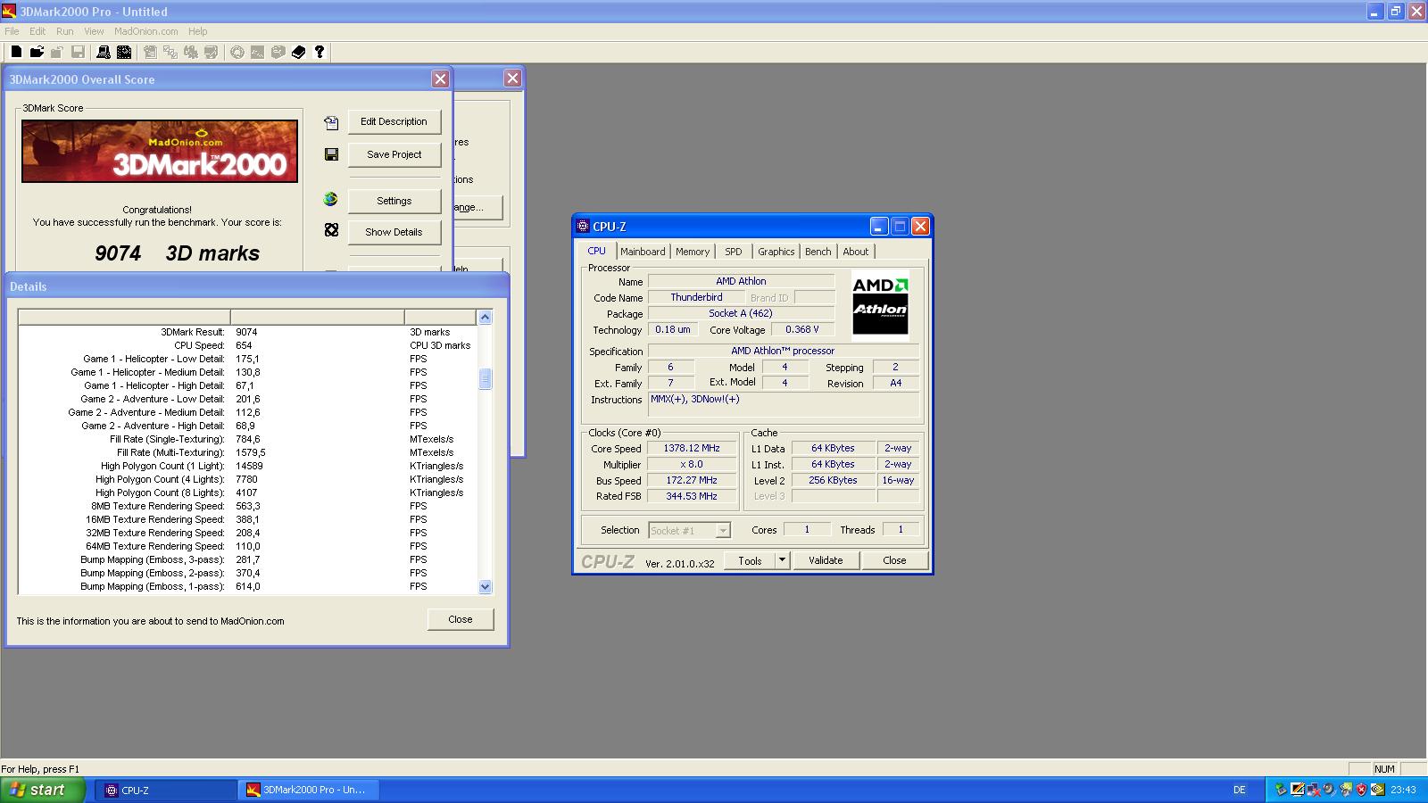
Task: Click the question mark help icon
Action: tap(320, 53)
